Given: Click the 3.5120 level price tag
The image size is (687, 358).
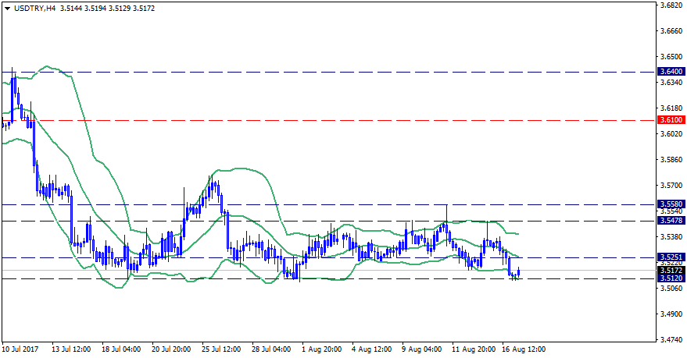Looking at the screenshot, I should tap(671, 278).
